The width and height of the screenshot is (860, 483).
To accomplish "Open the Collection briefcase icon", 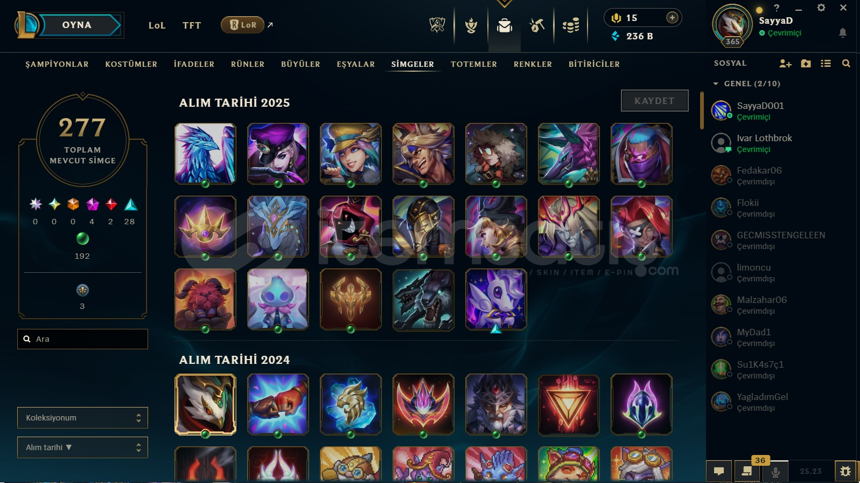I will [505, 25].
